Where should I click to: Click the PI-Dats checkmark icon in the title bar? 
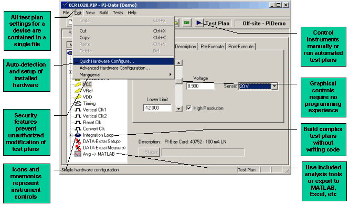(65, 4)
